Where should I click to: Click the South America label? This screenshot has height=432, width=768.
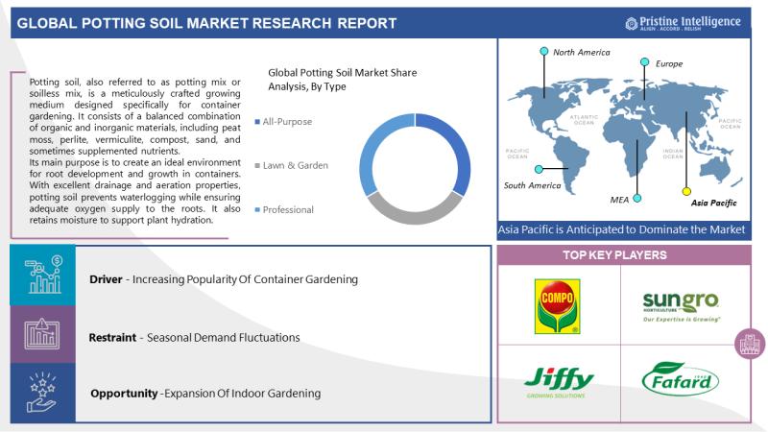point(533,185)
